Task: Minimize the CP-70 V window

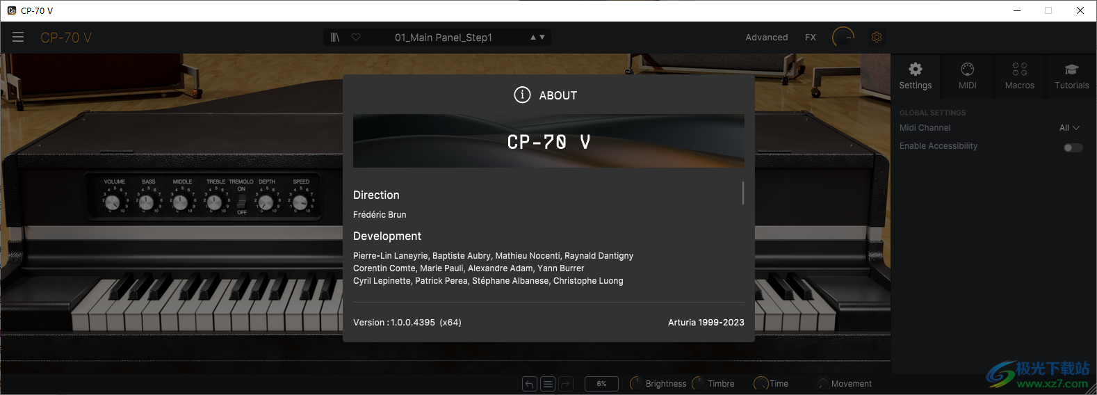Action: pos(1017,10)
